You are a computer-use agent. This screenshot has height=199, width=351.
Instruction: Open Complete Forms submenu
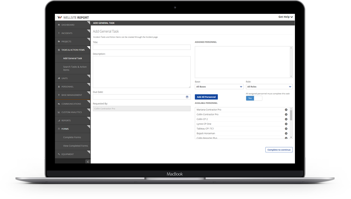(73, 137)
